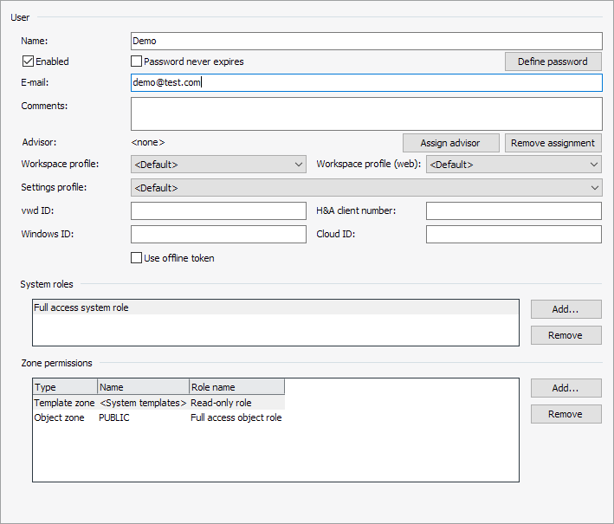Remove the selected zone permission

coord(566,414)
